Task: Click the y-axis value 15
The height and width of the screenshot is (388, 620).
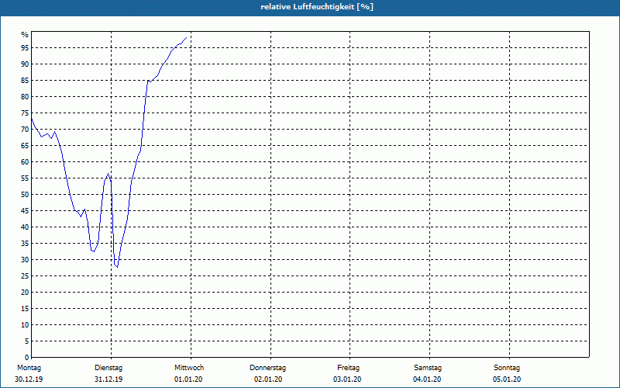Action: (25, 308)
